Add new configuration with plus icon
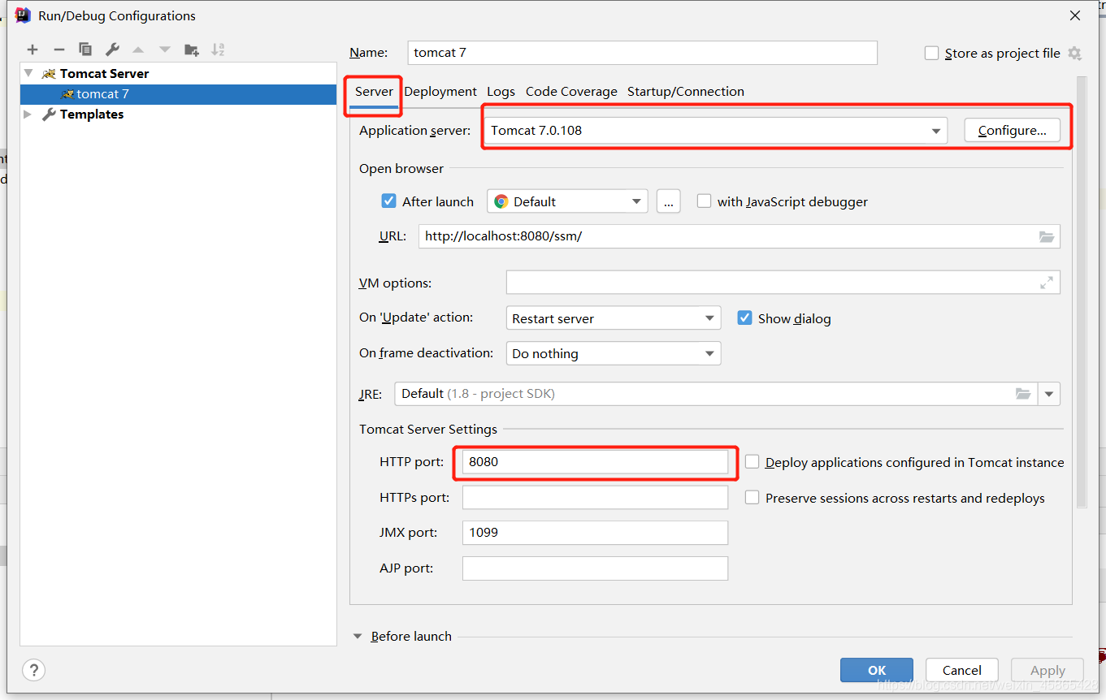This screenshot has width=1106, height=700. click(x=33, y=50)
